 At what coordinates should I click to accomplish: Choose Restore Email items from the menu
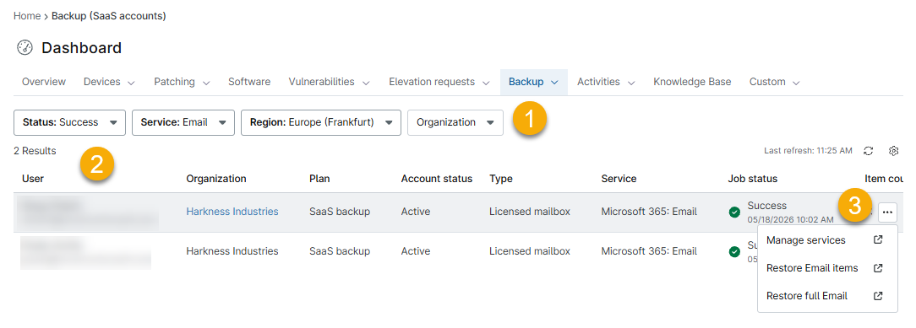point(827,268)
